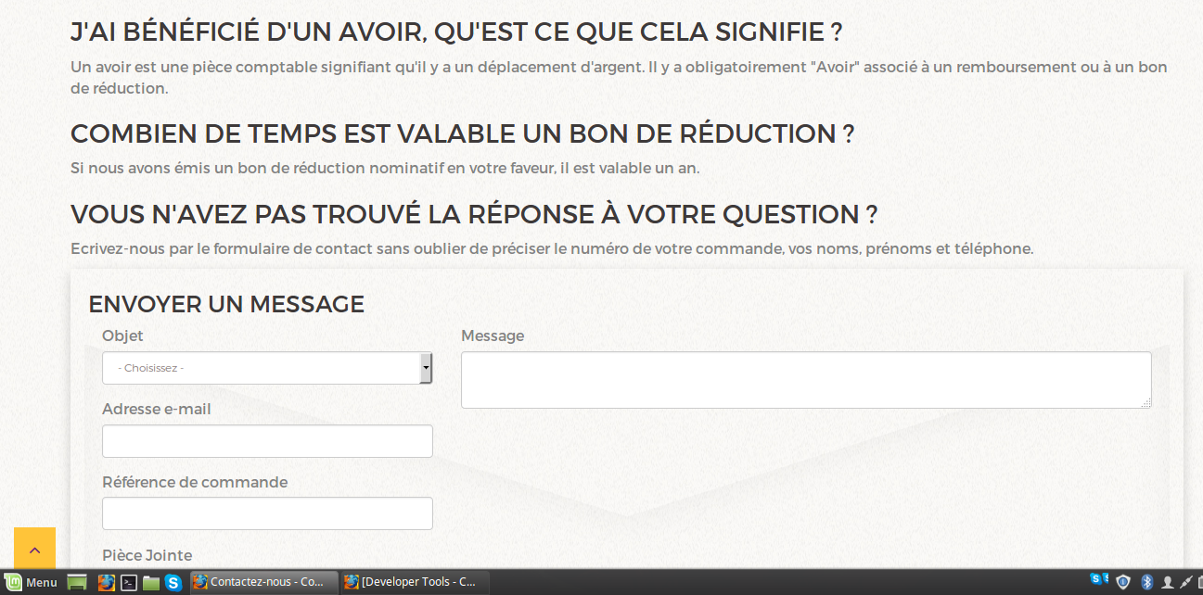Viewport: 1203px width, 595px height.
Task: Open the Linux Mint Menu
Action: pos(32,583)
